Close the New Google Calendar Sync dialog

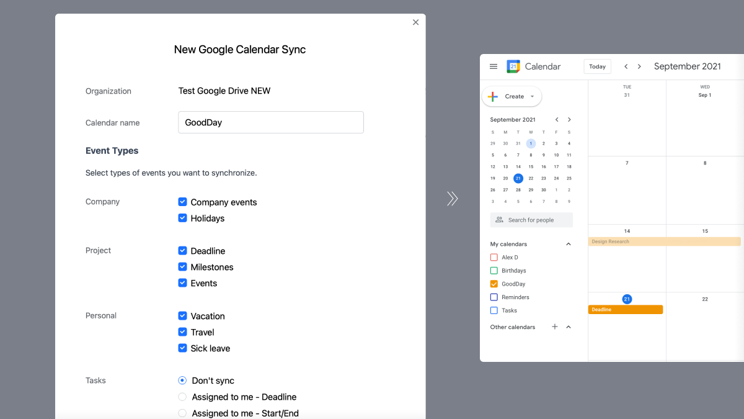coord(415,22)
